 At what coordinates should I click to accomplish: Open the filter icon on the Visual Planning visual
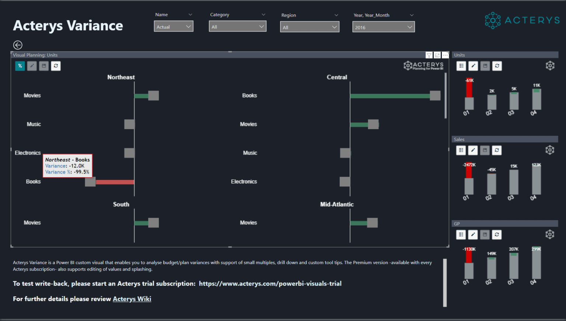click(x=429, y=55)
